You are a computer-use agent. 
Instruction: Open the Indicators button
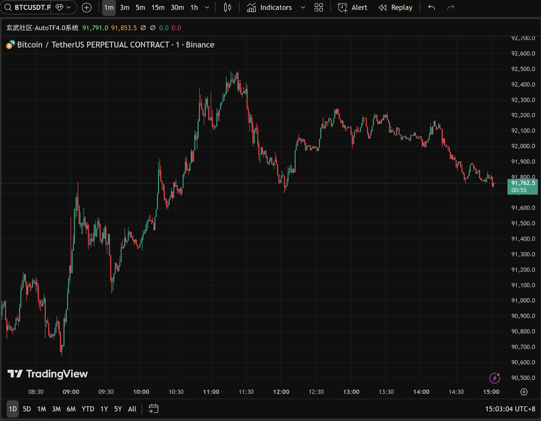(x=269, y=7)
